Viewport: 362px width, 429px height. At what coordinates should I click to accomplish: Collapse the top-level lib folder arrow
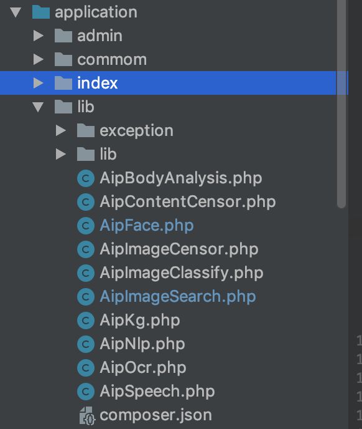pos(38,107)
